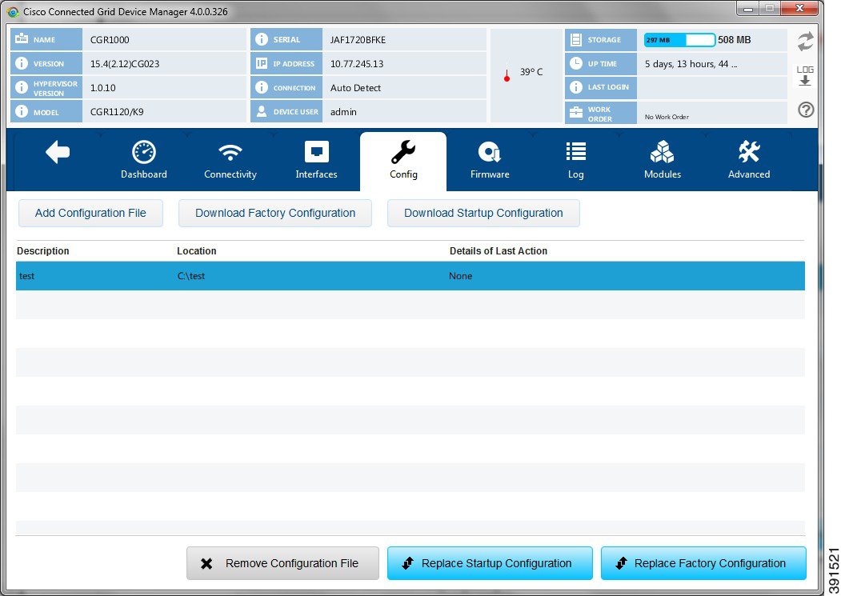Click the admin device user value
This screenshot has width=841, height=596.
tap(343, 111)
